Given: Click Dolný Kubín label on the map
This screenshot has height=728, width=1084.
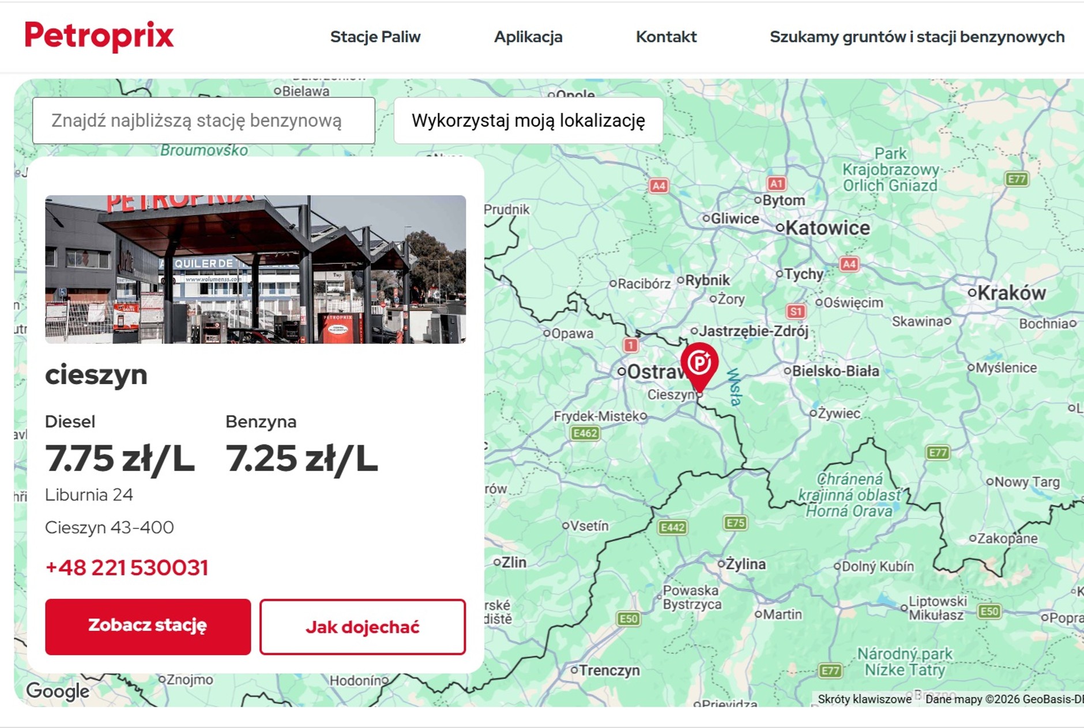Looking at the screenshot, I should coord(878,566).
